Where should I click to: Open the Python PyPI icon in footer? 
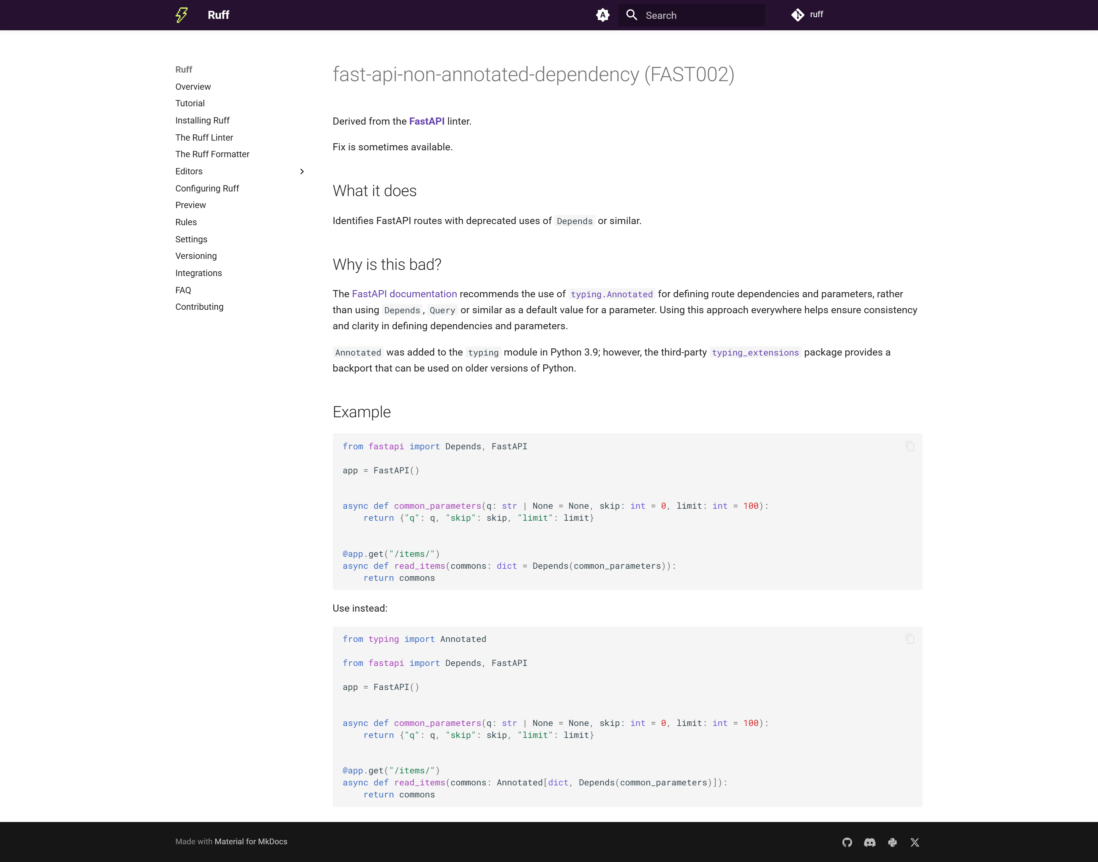coord(892,842)
